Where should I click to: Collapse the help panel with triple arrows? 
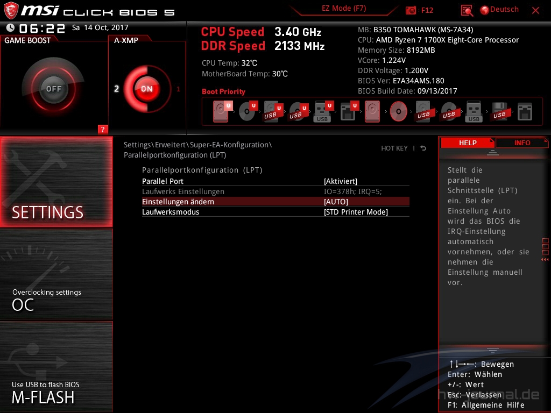pos(545,260)
